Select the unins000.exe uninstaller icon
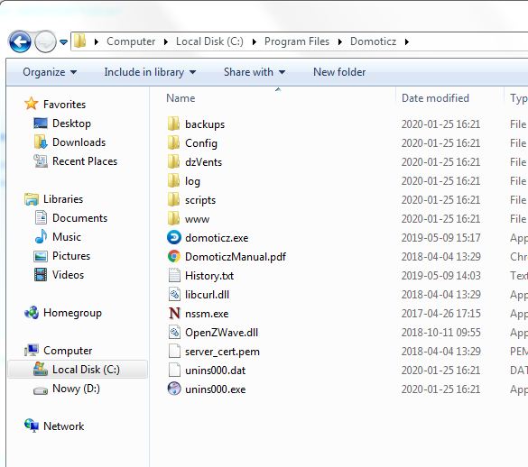 174,389
